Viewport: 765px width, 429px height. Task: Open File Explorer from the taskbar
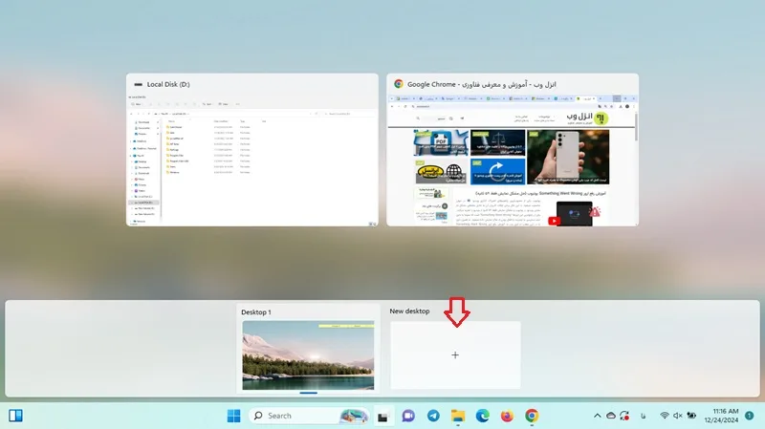tap(458, 416)
